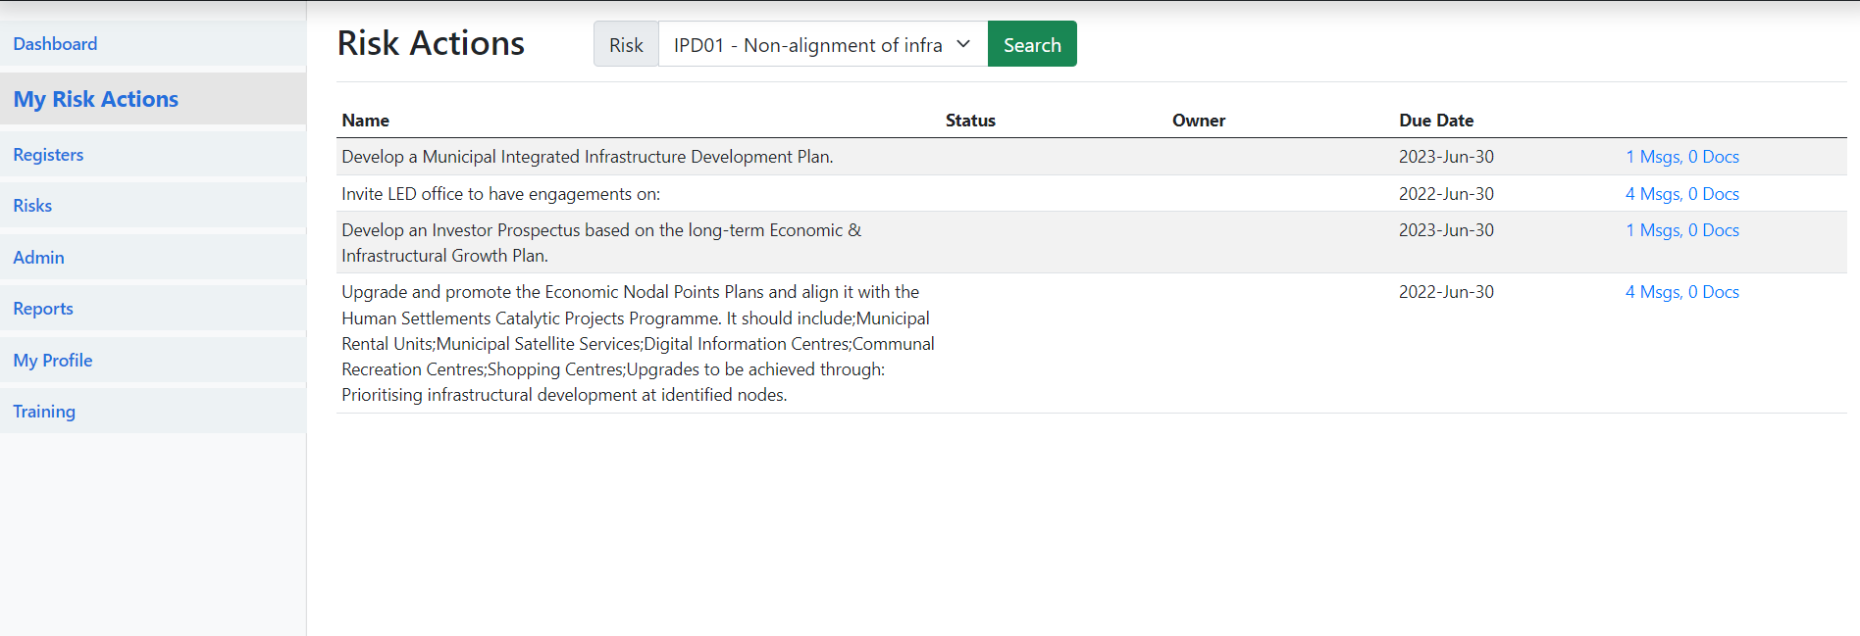This screenshot has width=1860, height=636.
Task: Click the Status column header
Action: click(x=970, y=121)
